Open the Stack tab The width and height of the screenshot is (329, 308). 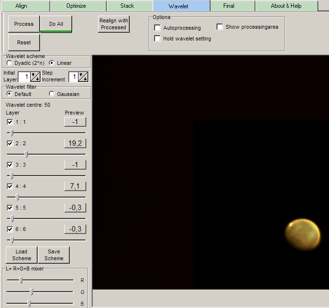[x=127, y=6]
